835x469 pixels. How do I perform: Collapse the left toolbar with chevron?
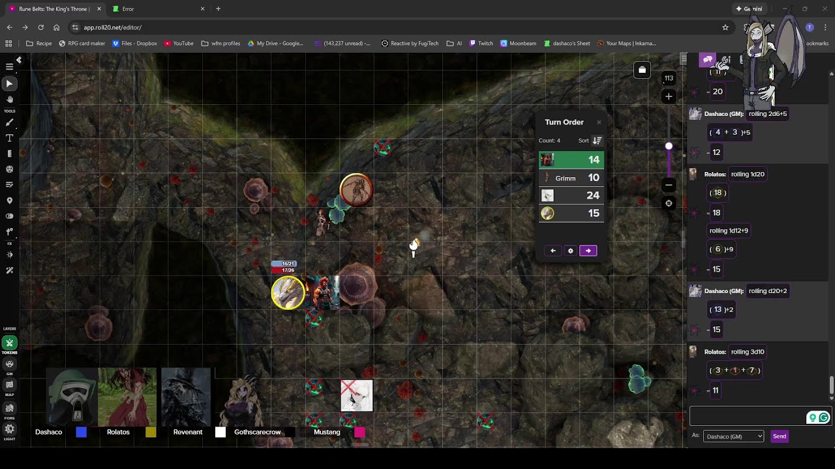(x=19, y=60)
